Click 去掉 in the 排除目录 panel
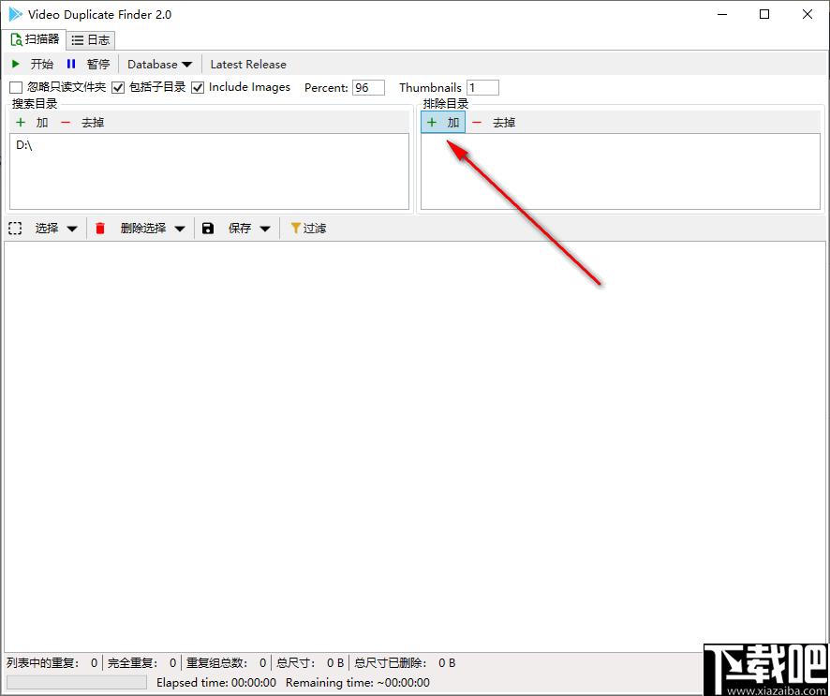This screenshot has height=696, width=830. point(504,123)
